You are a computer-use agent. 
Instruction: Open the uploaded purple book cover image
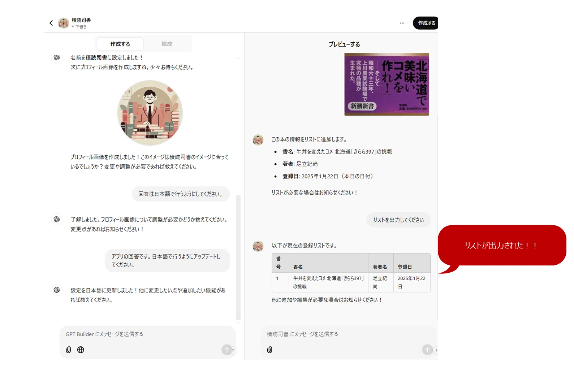387,84
